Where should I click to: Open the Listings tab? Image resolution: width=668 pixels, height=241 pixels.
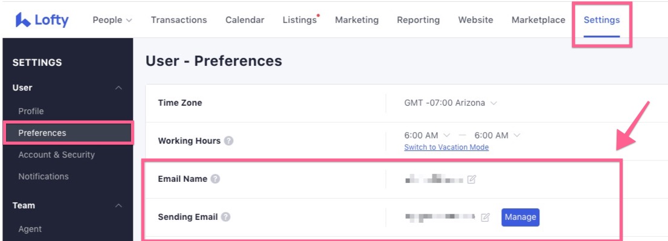coord(300,20)
